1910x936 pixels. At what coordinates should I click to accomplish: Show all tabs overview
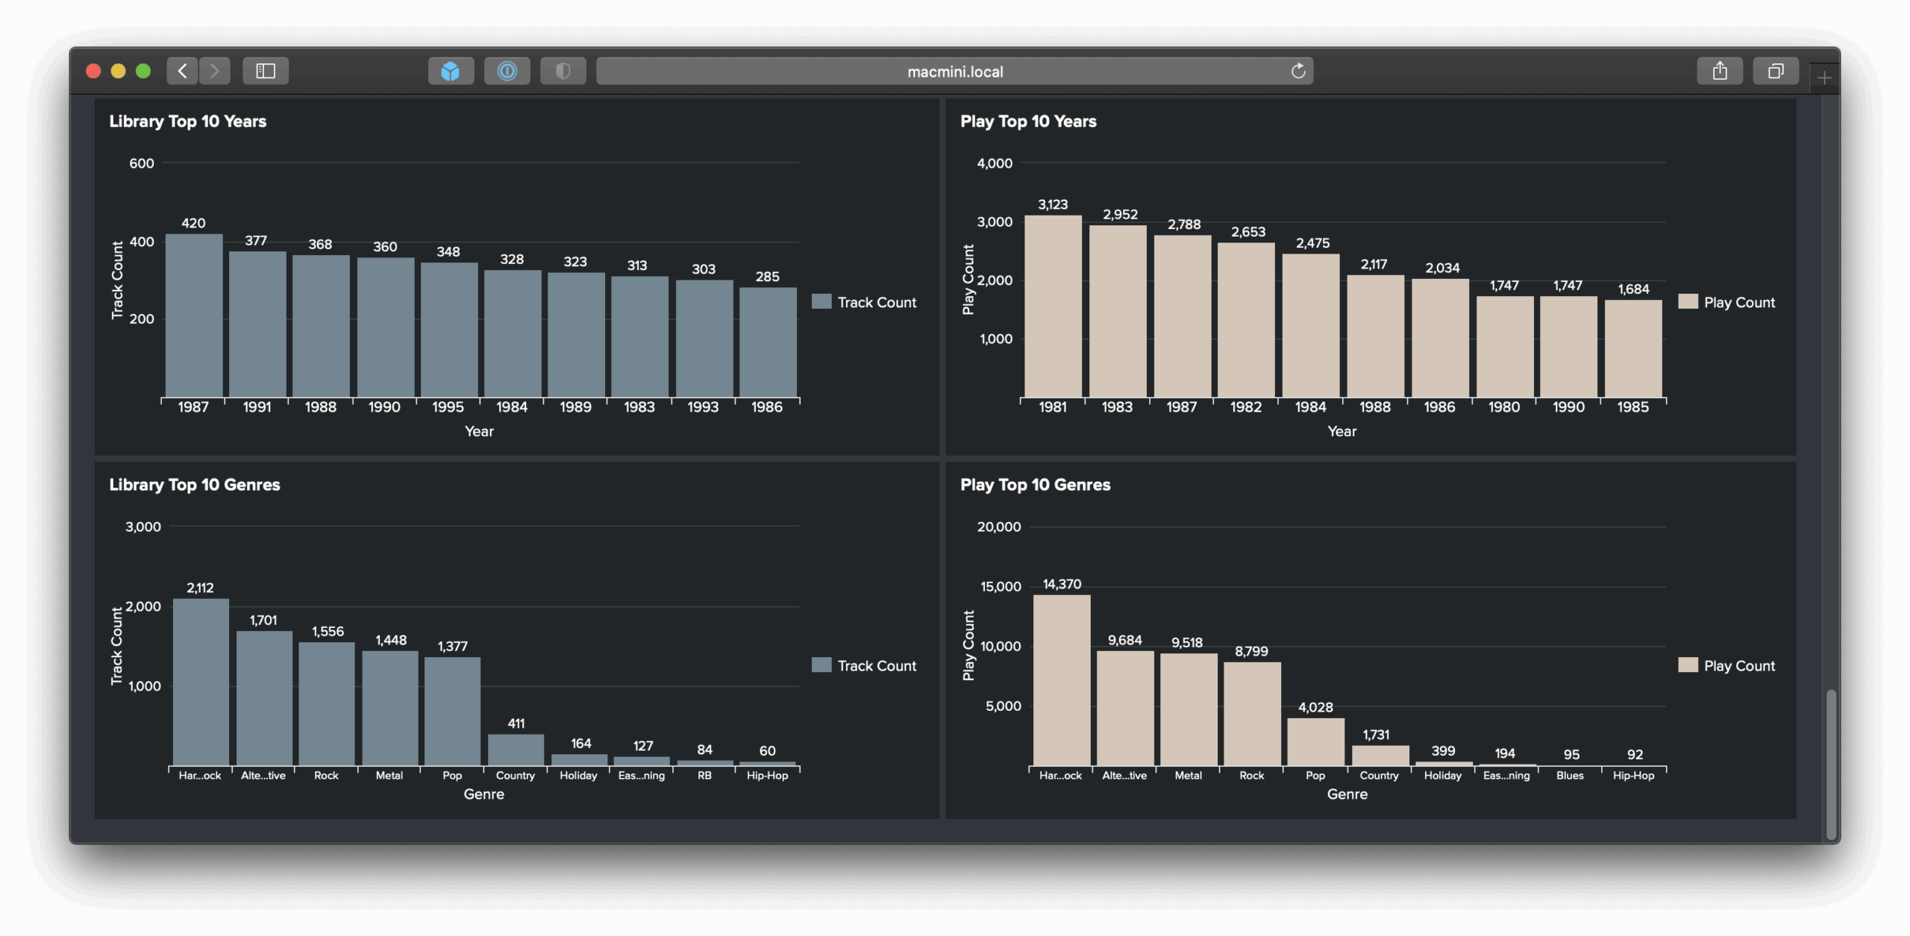click(x=1776, y=71)
